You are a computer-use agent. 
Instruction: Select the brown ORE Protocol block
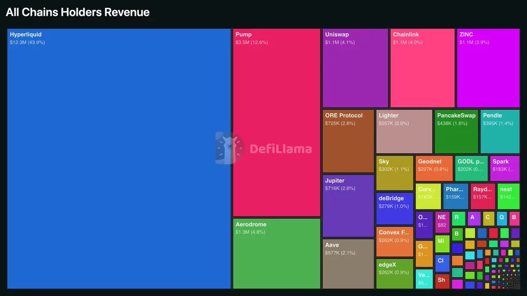coord(348,141)
